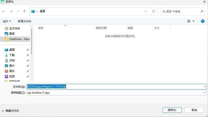Open 图片 in the quick access list

pyautogui.click(x=9, y=66)
